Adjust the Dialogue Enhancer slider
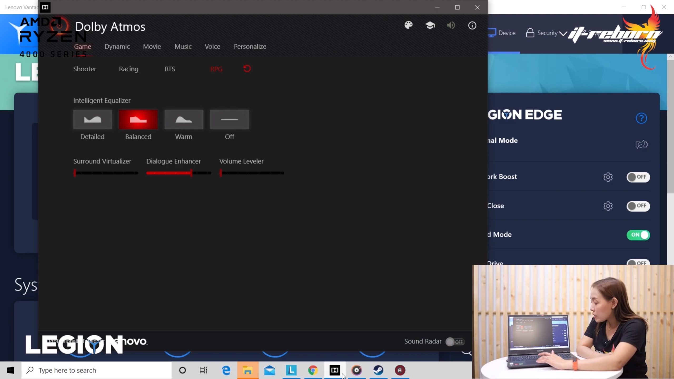The image size is (674, 379). (x=191, y=173)
